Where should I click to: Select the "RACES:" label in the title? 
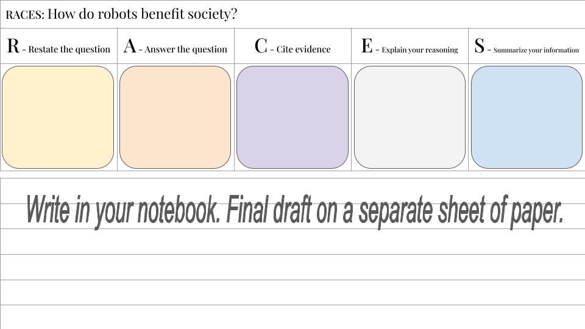[x=25, y=15]
